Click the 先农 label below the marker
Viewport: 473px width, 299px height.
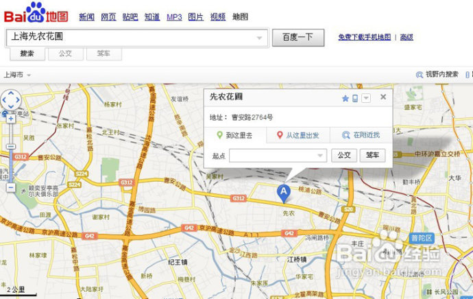(289, 213)
